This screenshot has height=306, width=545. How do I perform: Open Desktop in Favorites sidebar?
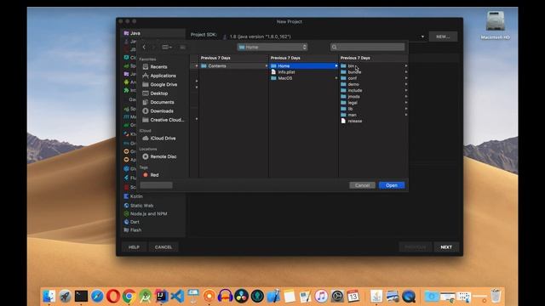155,93
